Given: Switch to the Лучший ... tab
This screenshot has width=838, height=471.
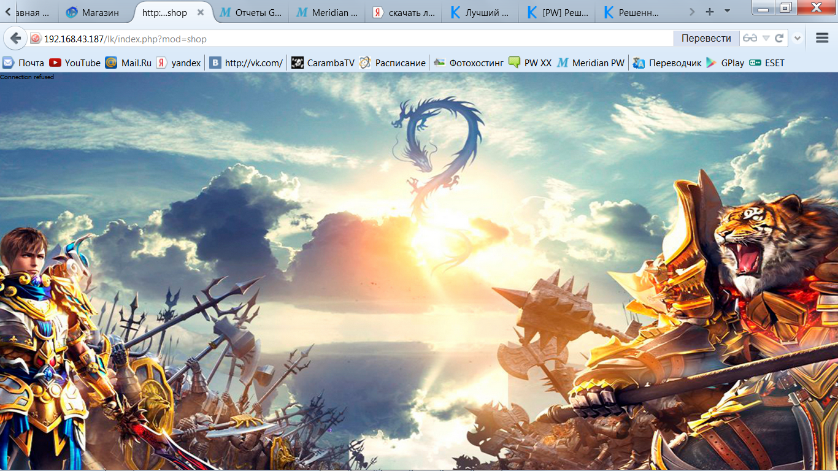Looking at the screenshot, I should tap(481, 12).
